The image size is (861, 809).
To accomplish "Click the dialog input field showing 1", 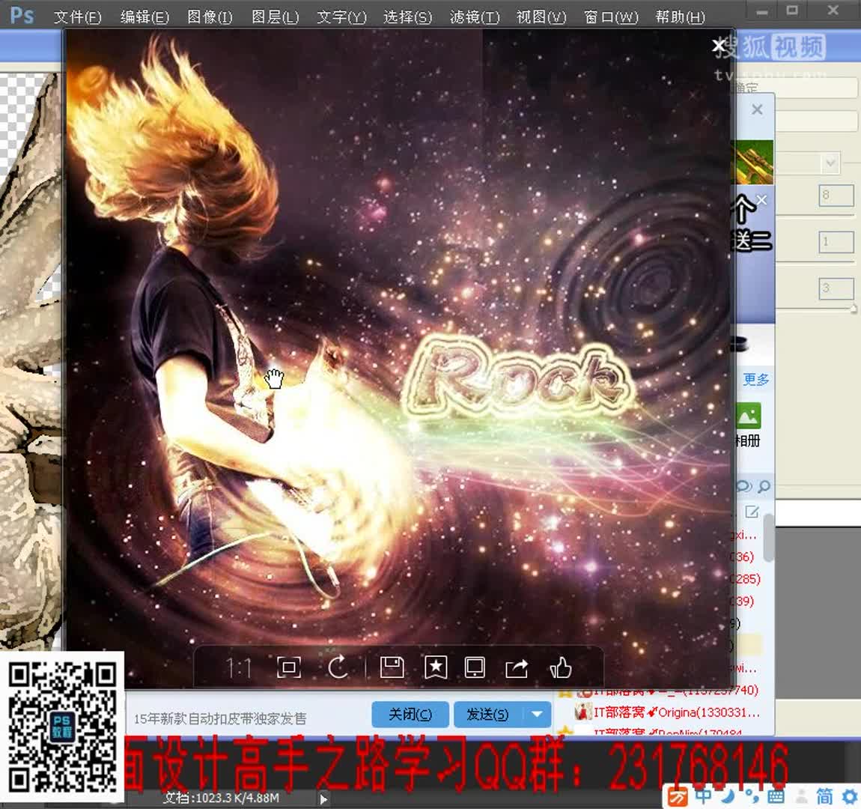I will point(836,242).
